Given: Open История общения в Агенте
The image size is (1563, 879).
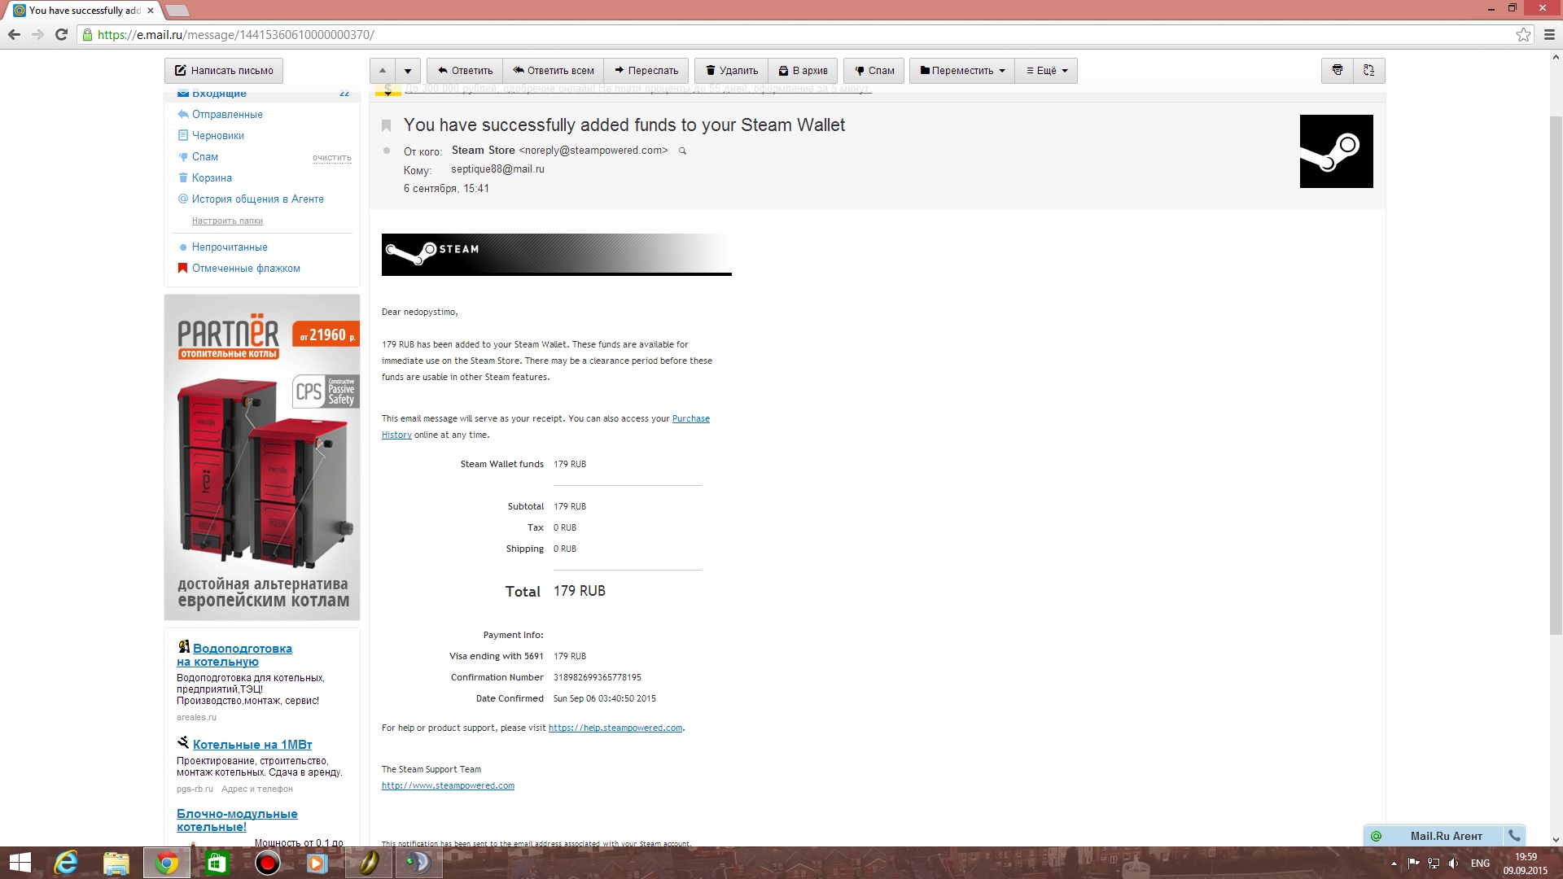Looking at the screenshot, I should (x=257, y=199).
